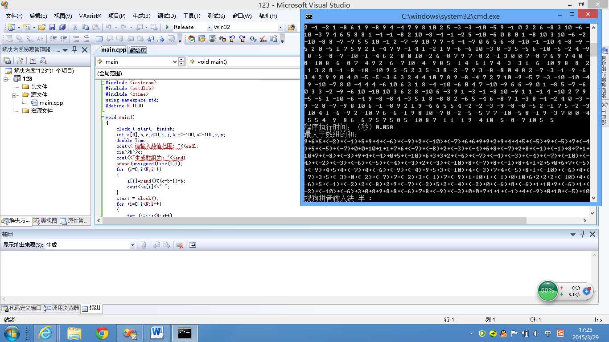The width and height of the screenshot is (609, 342).
Task: Click the Open File folder icon
Action: point(41,27)
